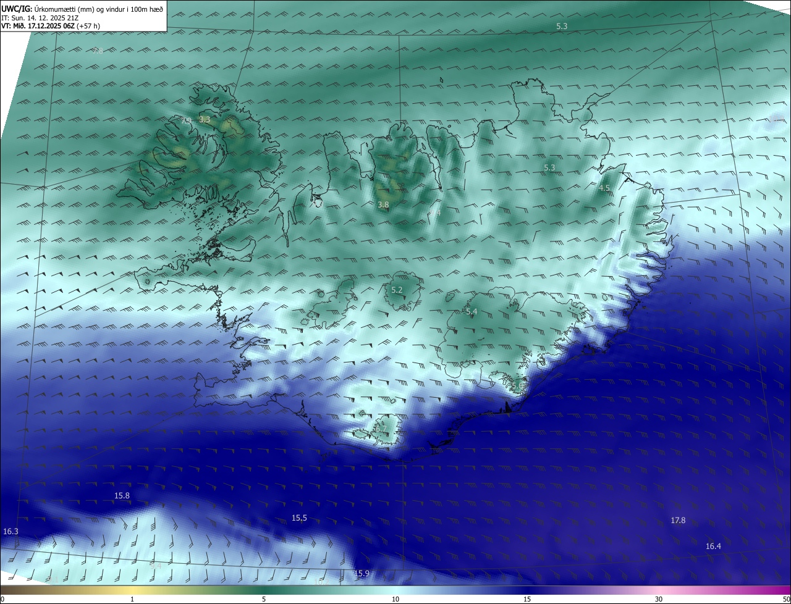Click the 15.8 value over the southwest ocean

pos(122,495)
